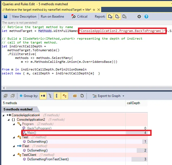Toggle group by type icon

[64, 96]
